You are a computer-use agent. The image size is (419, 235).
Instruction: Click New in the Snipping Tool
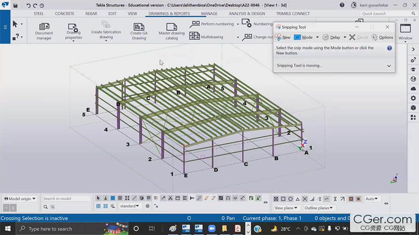pos(283,38)
